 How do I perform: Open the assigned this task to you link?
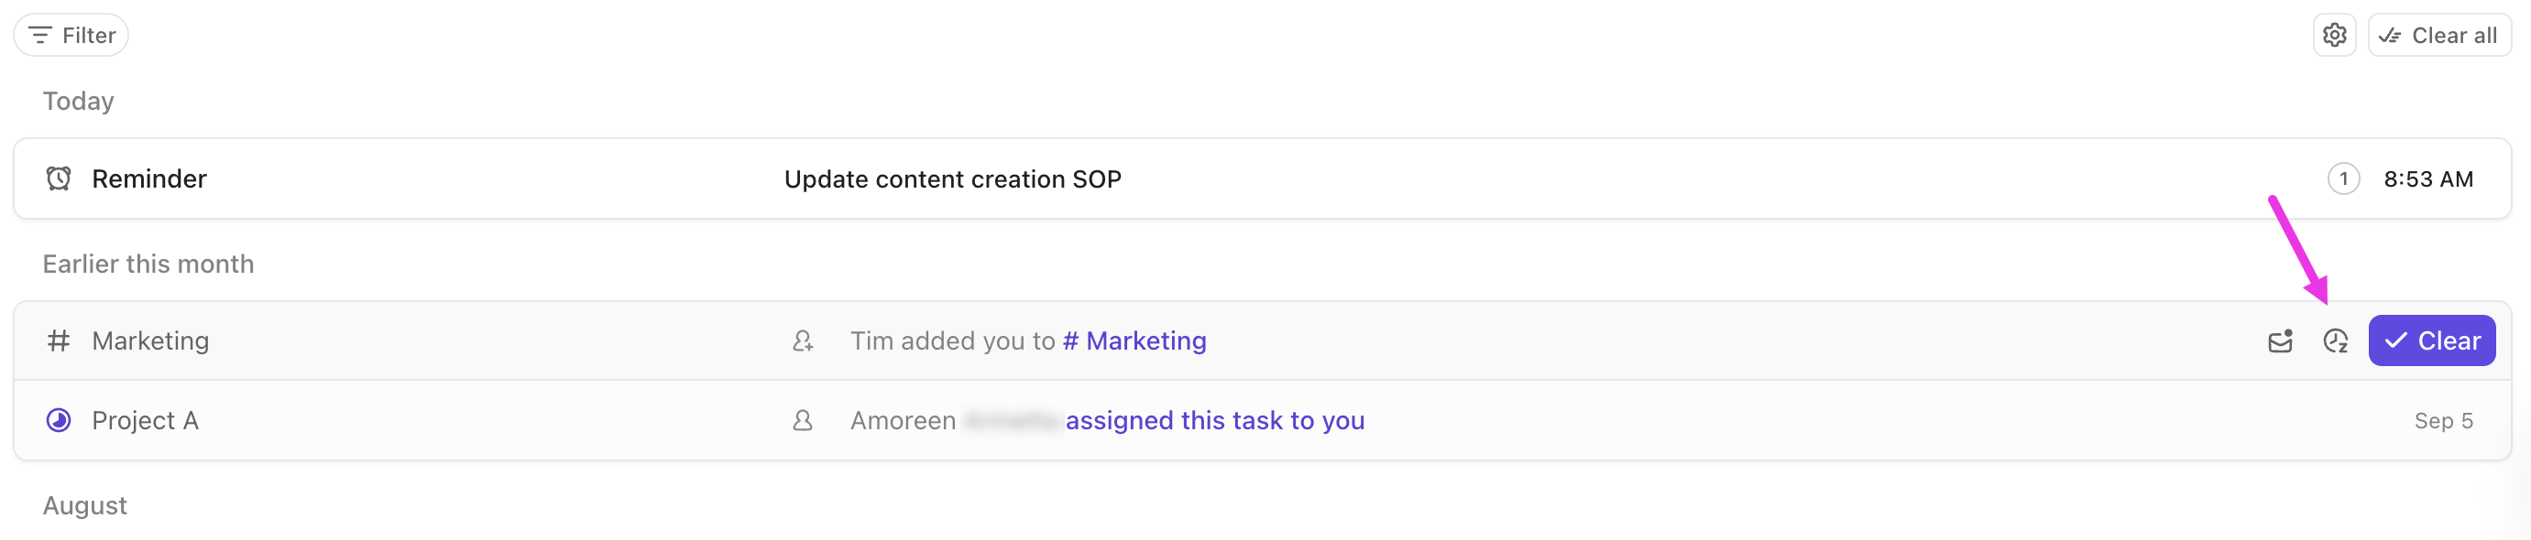[1214, 420]
